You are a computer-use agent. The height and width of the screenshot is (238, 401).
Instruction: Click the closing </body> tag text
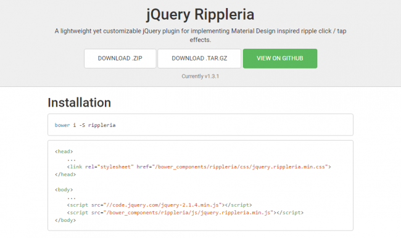click(x=65, y=220)
